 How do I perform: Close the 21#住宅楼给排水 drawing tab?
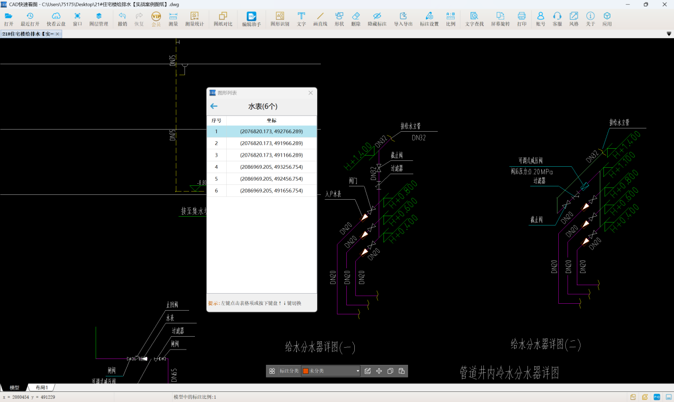57,34
